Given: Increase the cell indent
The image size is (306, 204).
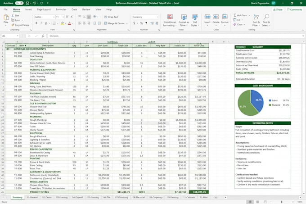Looking at the screenshot, I should (99, 23).
